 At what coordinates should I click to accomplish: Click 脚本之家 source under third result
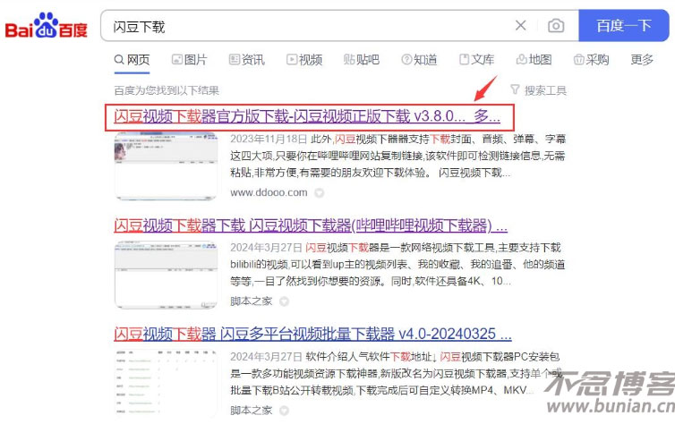(251, 411)
